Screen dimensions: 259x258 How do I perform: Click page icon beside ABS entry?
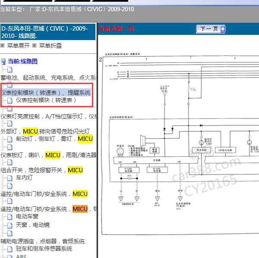(x=10, y=256)
